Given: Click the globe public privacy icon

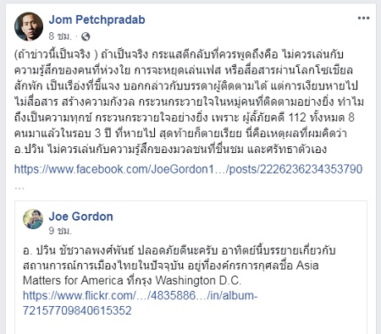Looking at the screenshot, I should click(86, 36).
